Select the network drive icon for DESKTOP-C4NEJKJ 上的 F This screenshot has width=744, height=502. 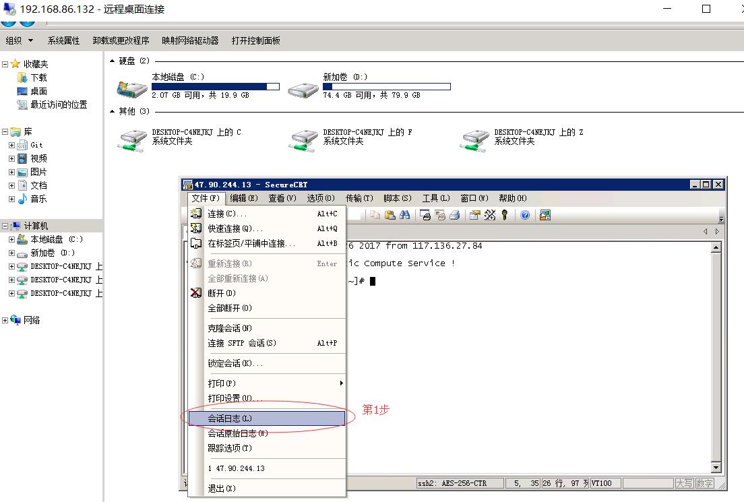(303, 141)
